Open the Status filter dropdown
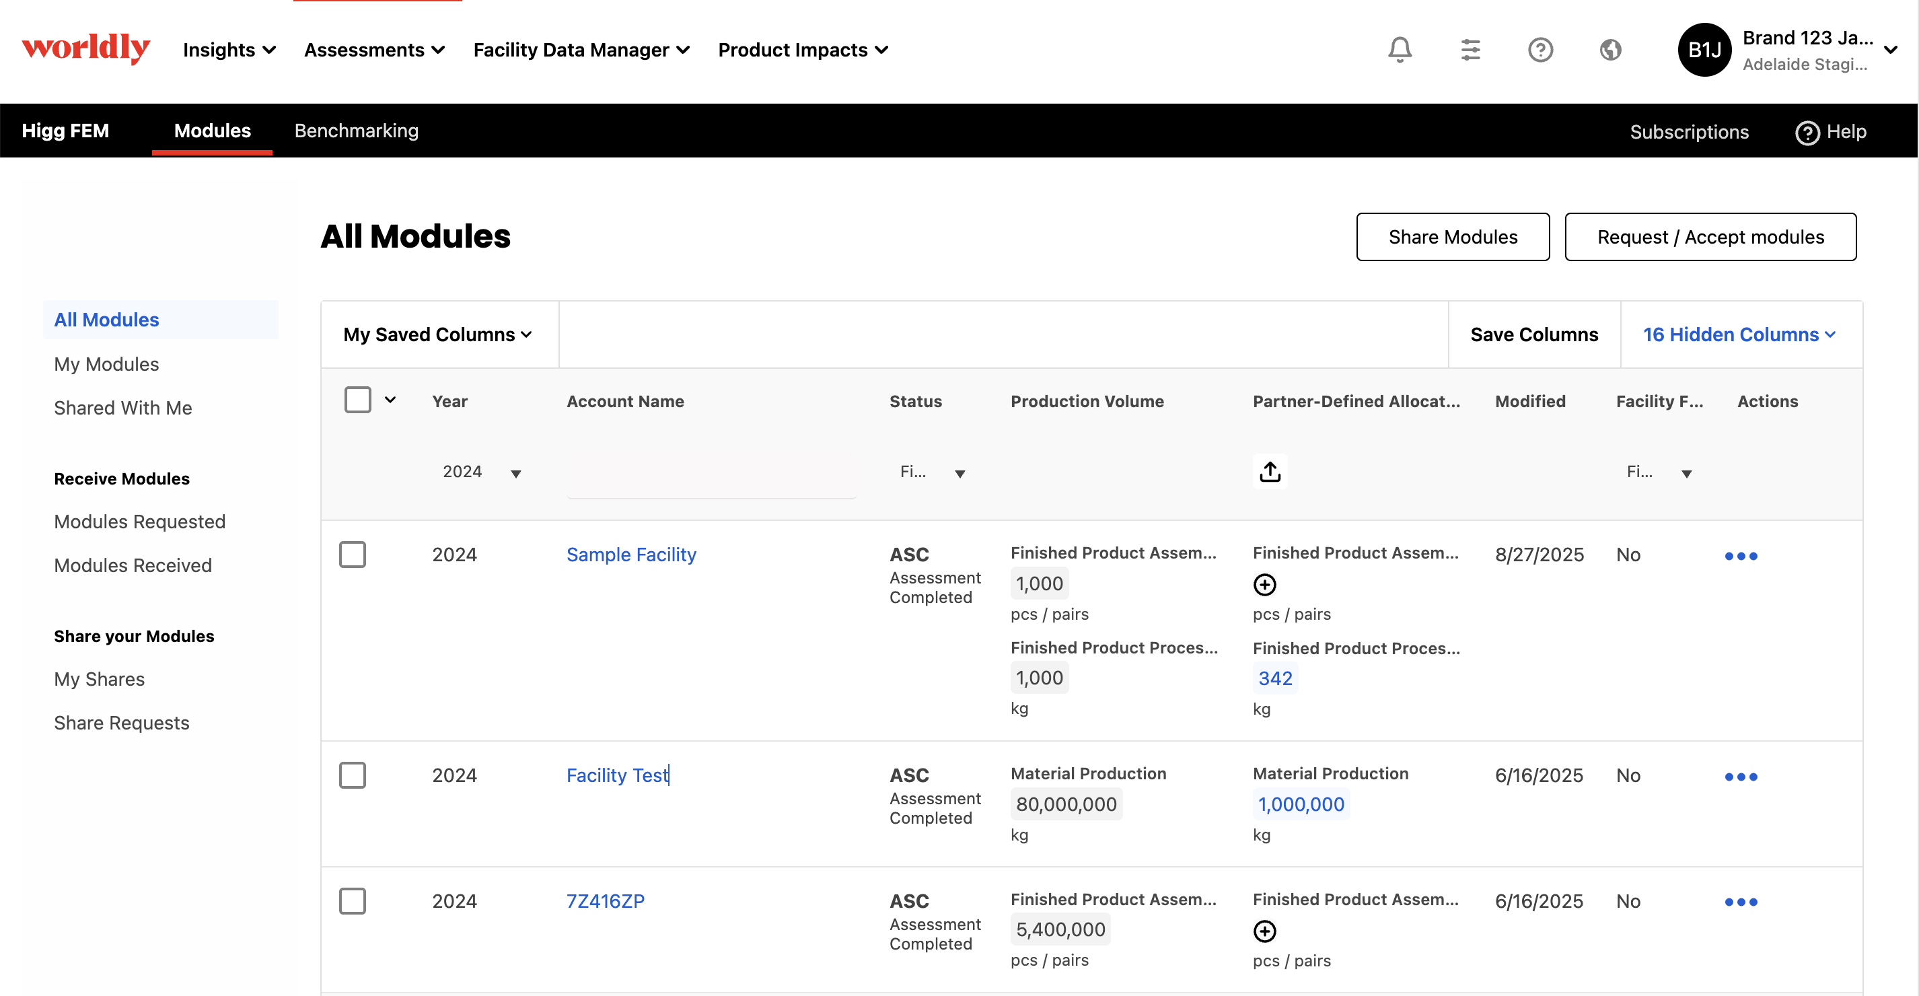This screenshot has height=996, width=1919. tap(932, 472)
